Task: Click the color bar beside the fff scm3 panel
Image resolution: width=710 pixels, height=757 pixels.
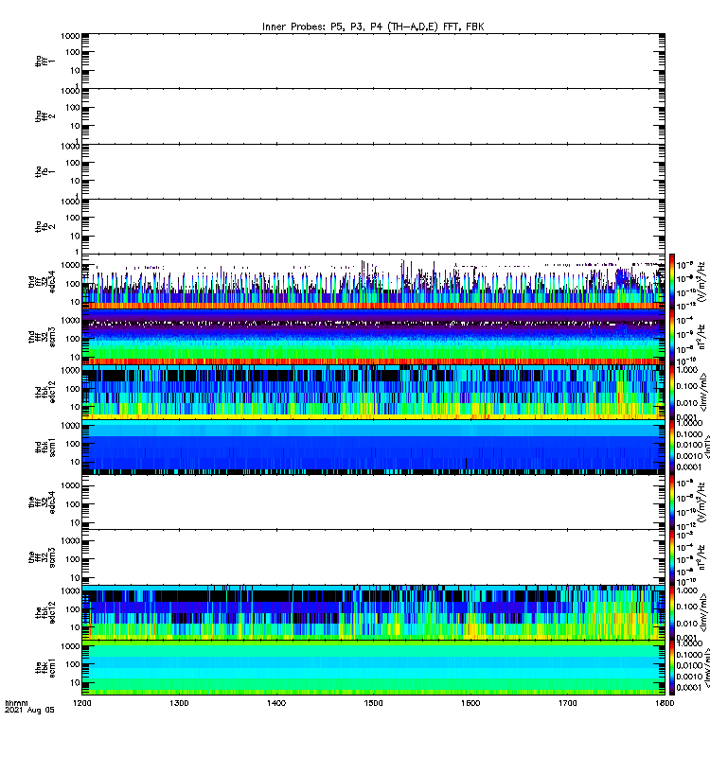Action: coord(672,557)
